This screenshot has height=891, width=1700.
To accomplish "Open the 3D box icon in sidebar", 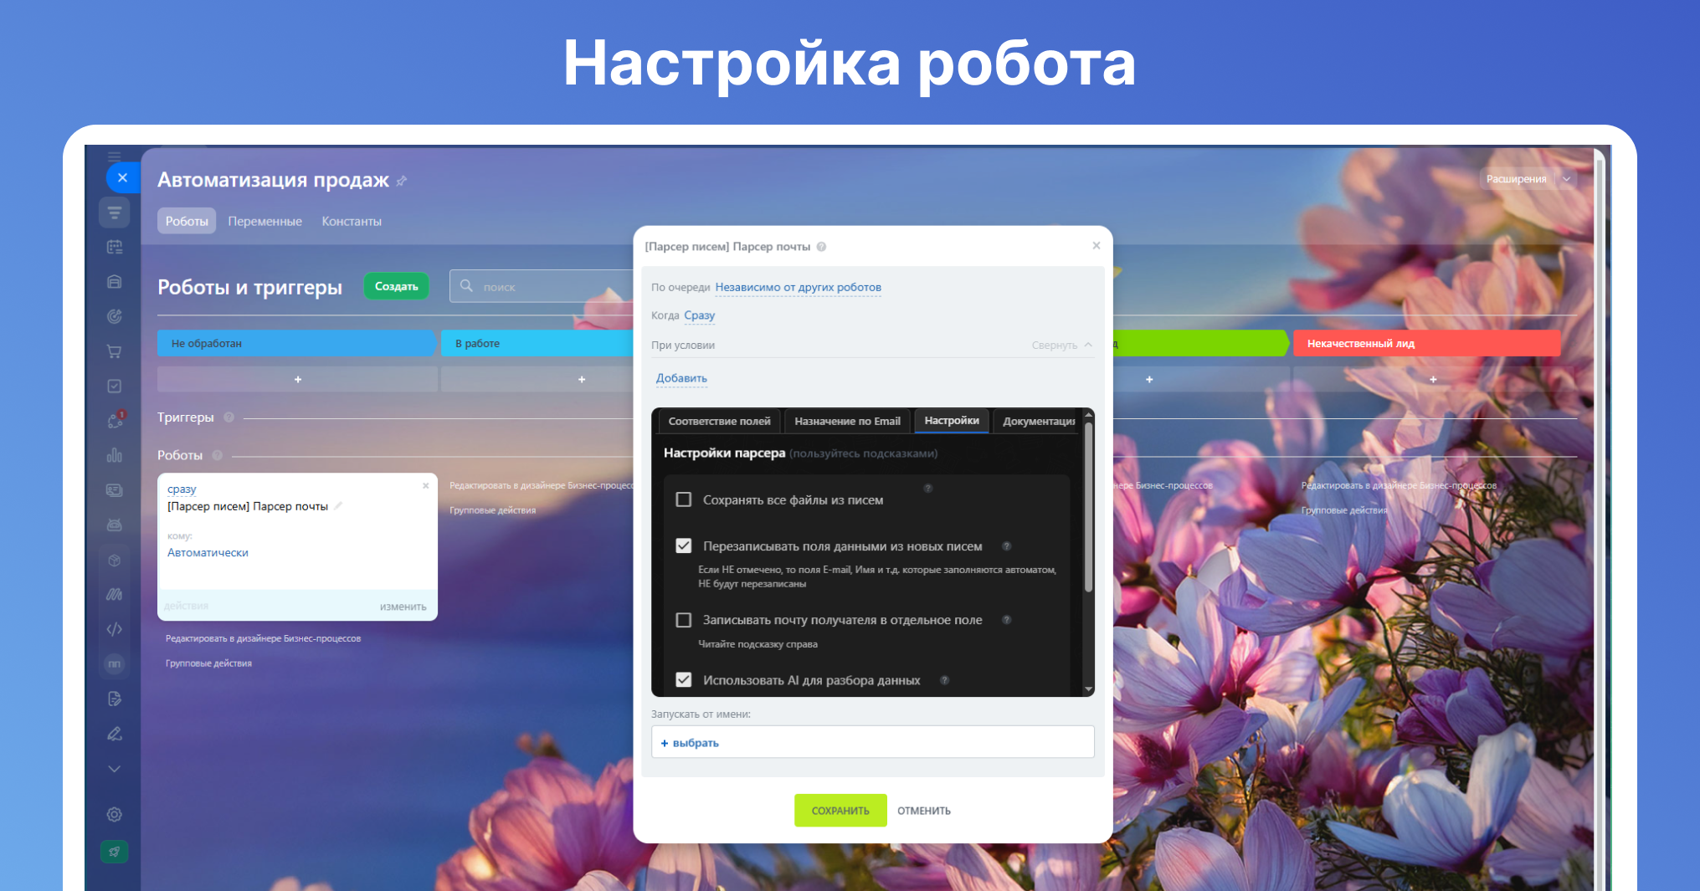I will coord(115,560).
